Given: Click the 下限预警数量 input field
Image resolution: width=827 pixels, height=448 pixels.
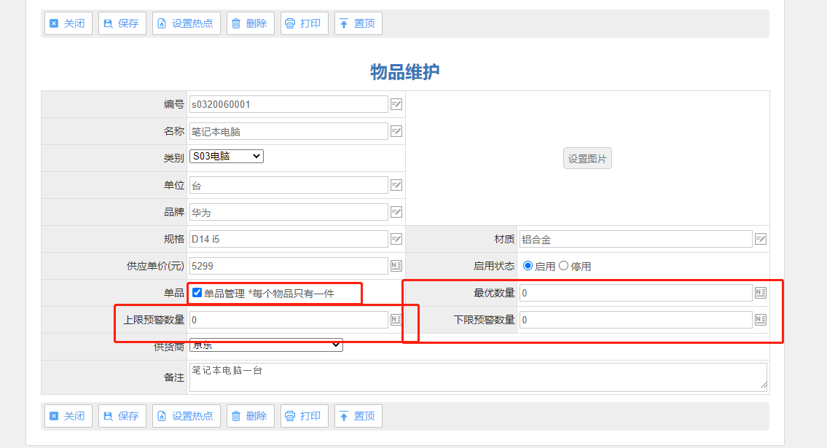Looking at the screenshot, I should (635, 319).
